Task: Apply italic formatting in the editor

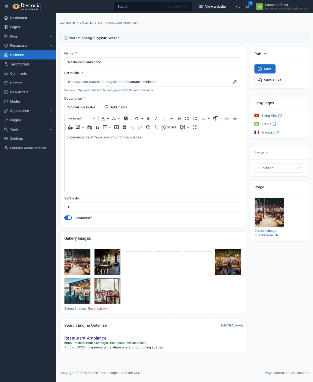Action: (x=156, y=118)
